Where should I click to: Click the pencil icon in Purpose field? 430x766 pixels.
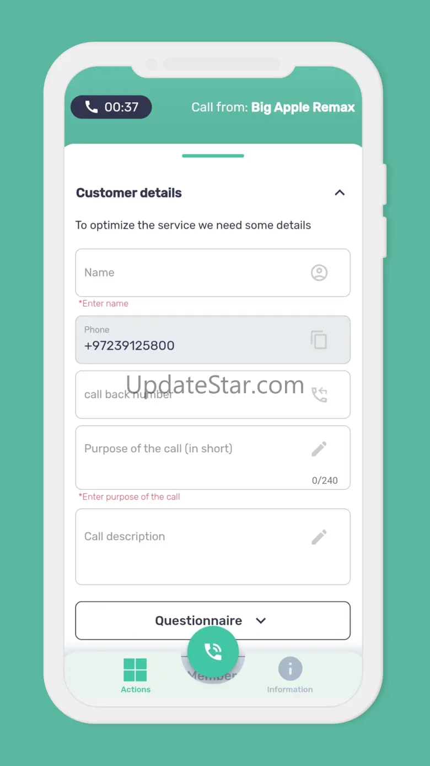click(x=319, y=449)
